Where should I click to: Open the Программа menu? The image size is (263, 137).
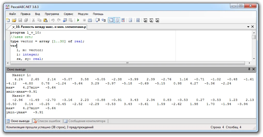click(x=52, y=14)
